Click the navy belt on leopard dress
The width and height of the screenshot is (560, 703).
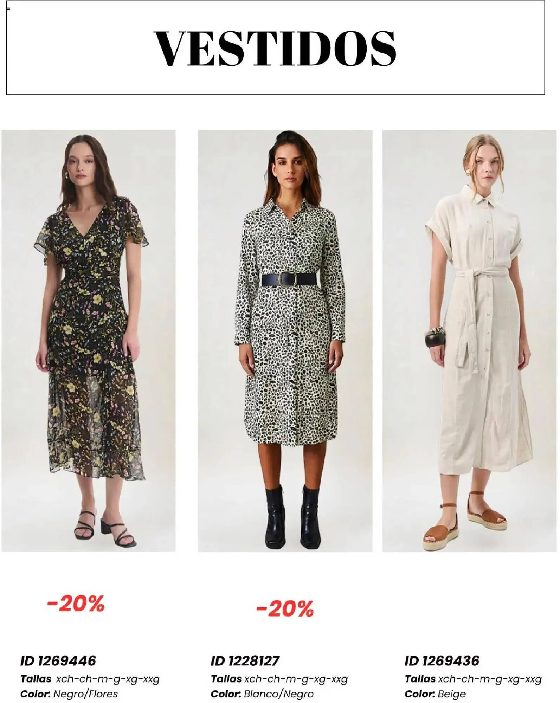coord(289,279)
